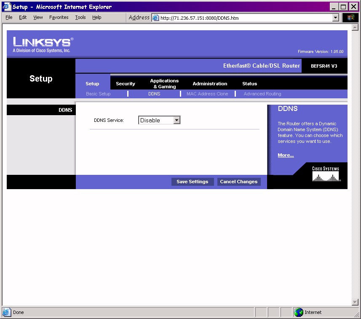Open the Edit menu
This screenshot has height=319, width=361.
click(23, 18)
